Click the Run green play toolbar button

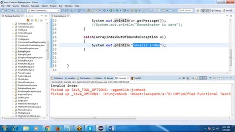pos(111,10)
